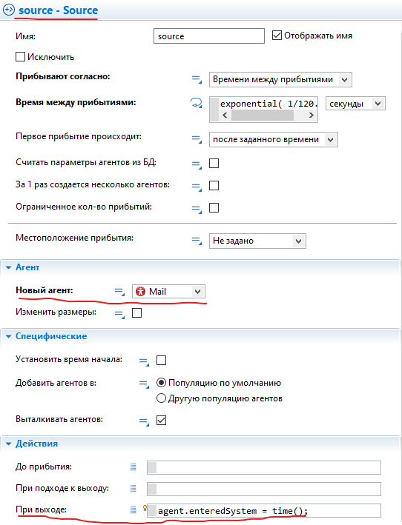Open the "секунды" time unit dropdown
402x525 pixels.
(355, 104)
